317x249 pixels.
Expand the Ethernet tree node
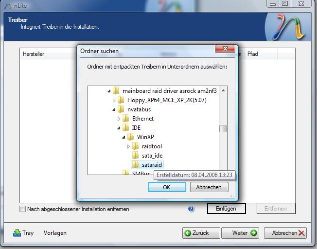pos(119,119)
